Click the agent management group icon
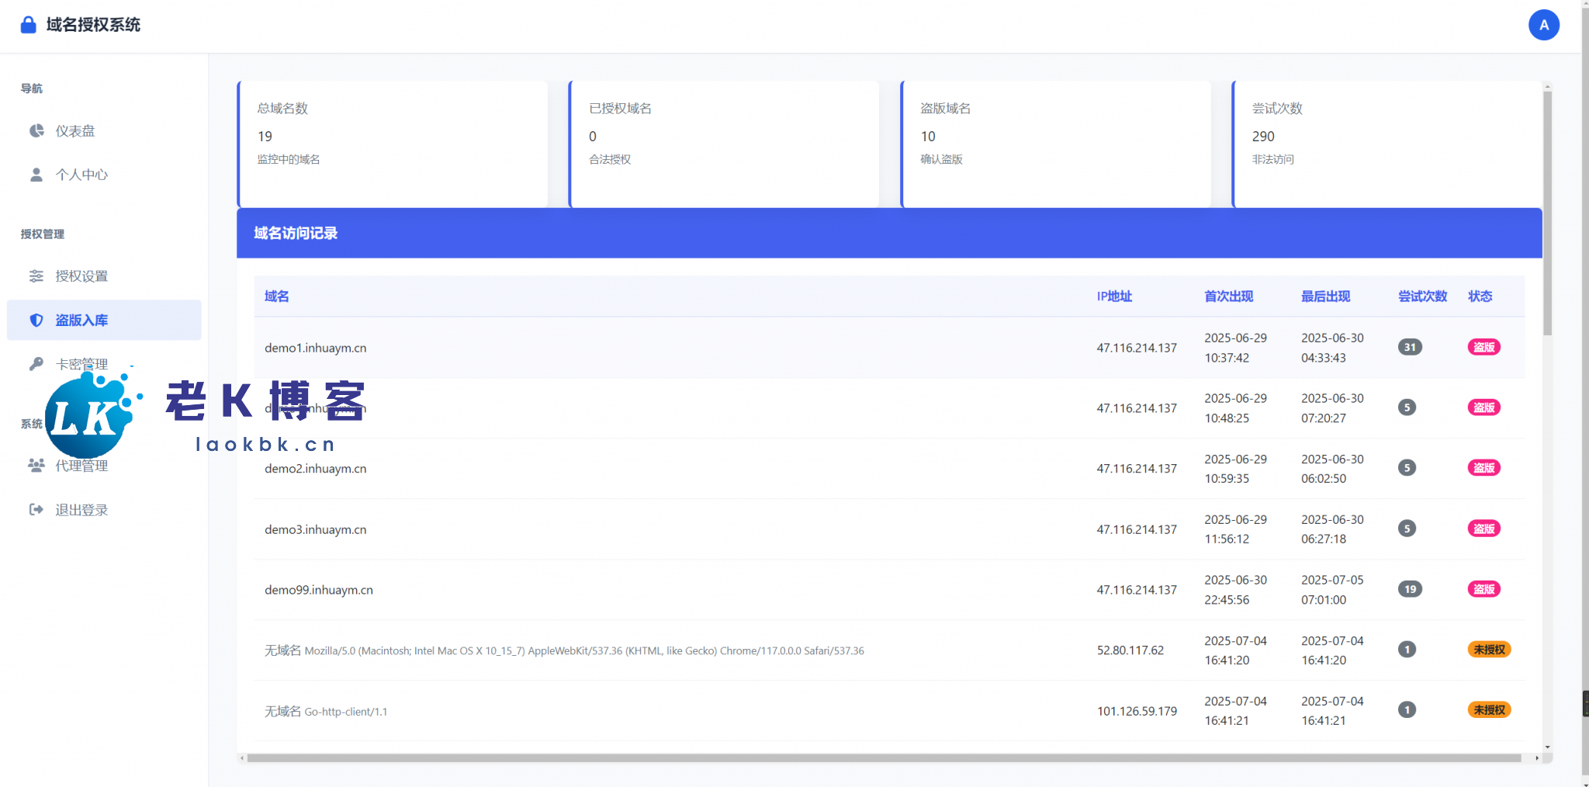This screenshot has width=1589, height=787. pos(36,465)
